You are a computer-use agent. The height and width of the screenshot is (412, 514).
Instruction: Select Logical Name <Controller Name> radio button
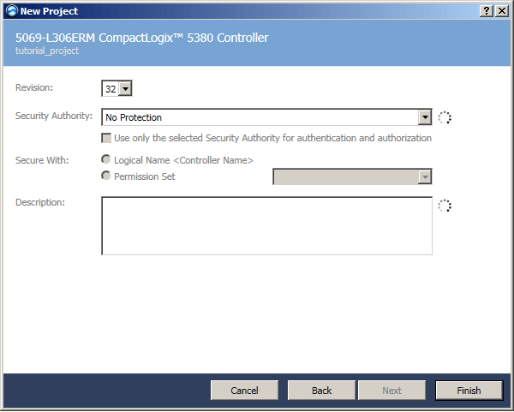coord(105,159)
